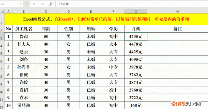
Task: Select column H header
Action: (x=177, y=12)
